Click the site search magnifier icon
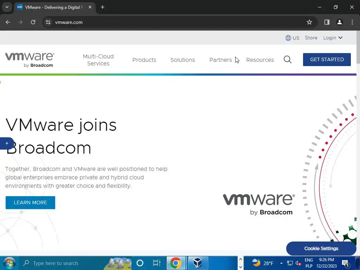Viewport: 360px width, 270px height. tap(288, 60)
